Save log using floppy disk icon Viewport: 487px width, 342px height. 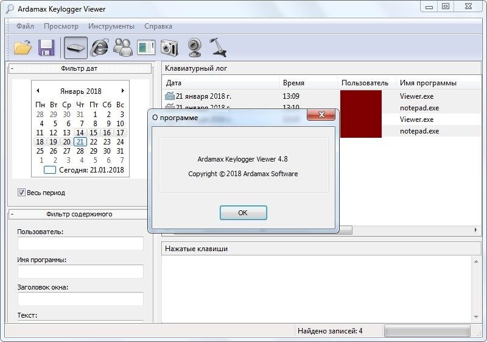click(x=46, y=48)
